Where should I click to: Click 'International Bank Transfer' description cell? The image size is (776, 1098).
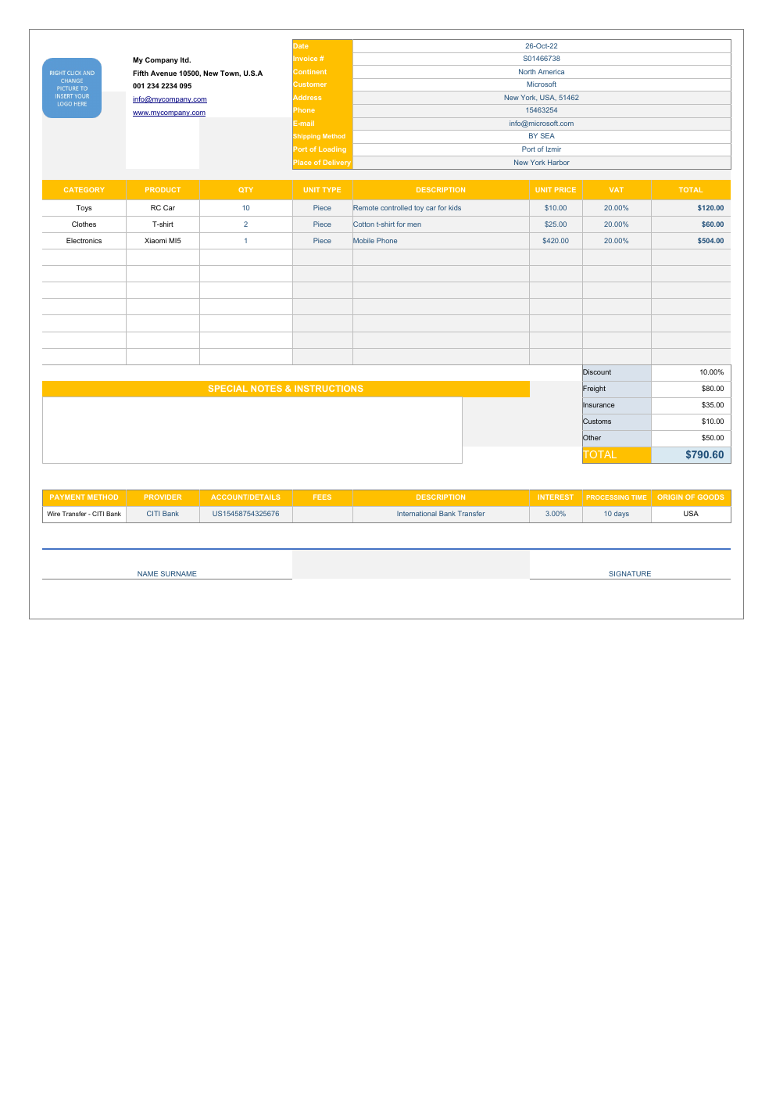click(x=441, y=514)
